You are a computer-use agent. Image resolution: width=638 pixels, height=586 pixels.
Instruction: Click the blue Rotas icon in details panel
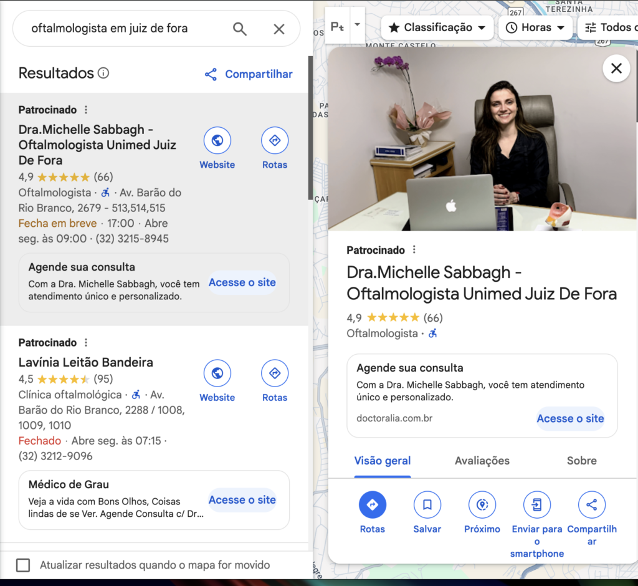tap(373, 504)
